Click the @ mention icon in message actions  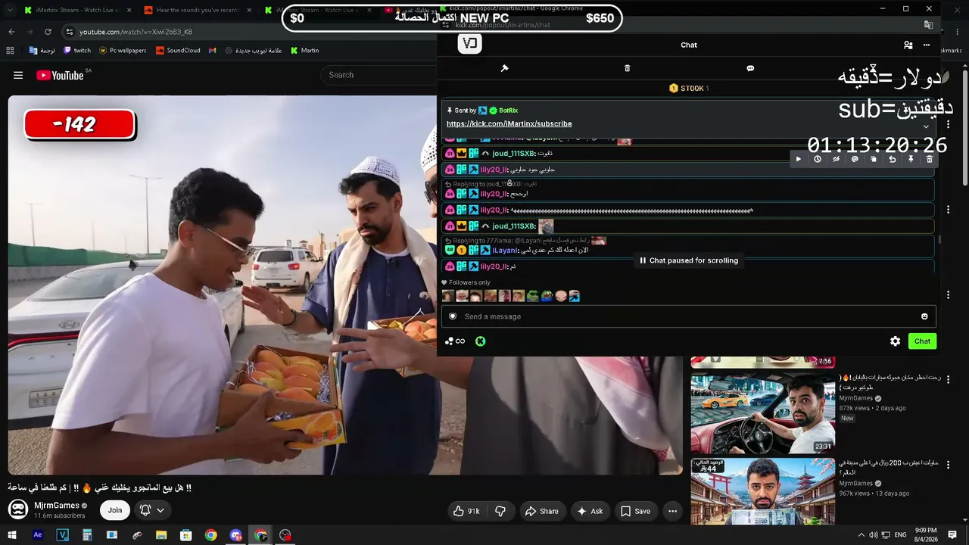pyautogui.click(x=855, y=160)
